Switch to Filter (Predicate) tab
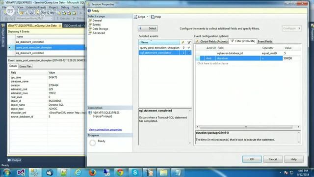The height and width of the screenshot is (177, 314). pyautogui.click(x=243, y=41)
